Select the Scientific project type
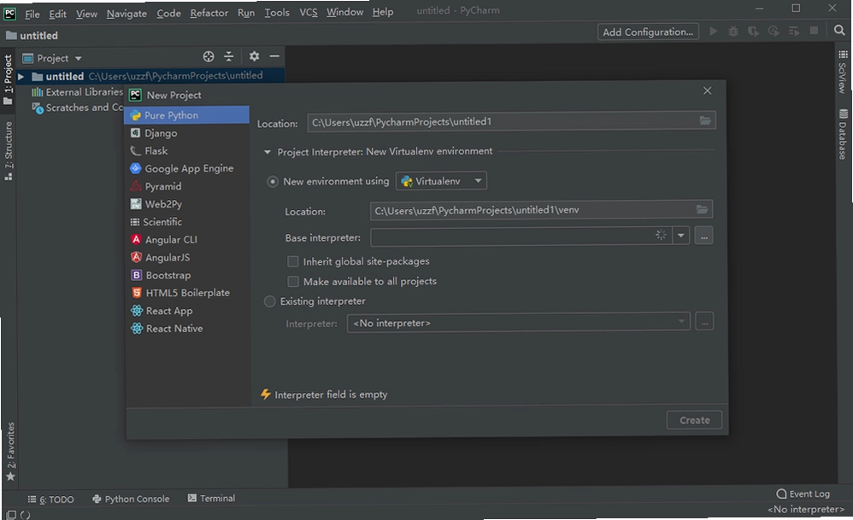The image size is (853, 520). point(187,222)
